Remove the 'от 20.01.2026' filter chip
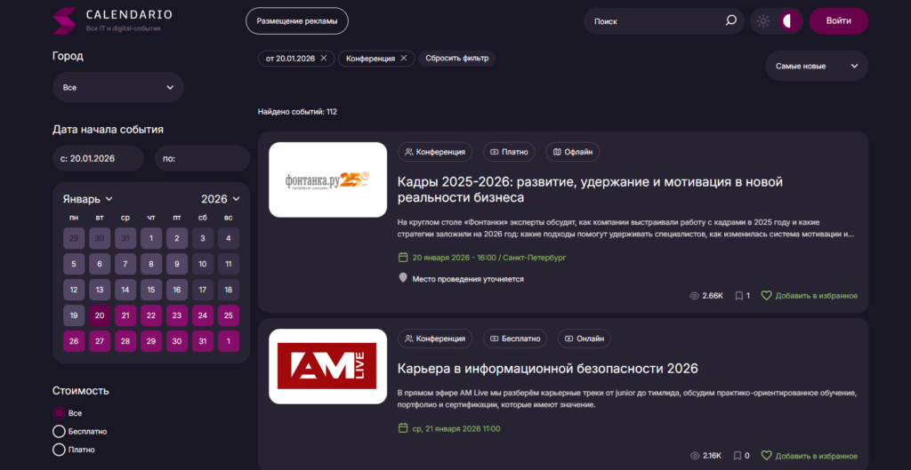Image resolution: width=911 pixels, height=470 pixels. tap(324, 59)
